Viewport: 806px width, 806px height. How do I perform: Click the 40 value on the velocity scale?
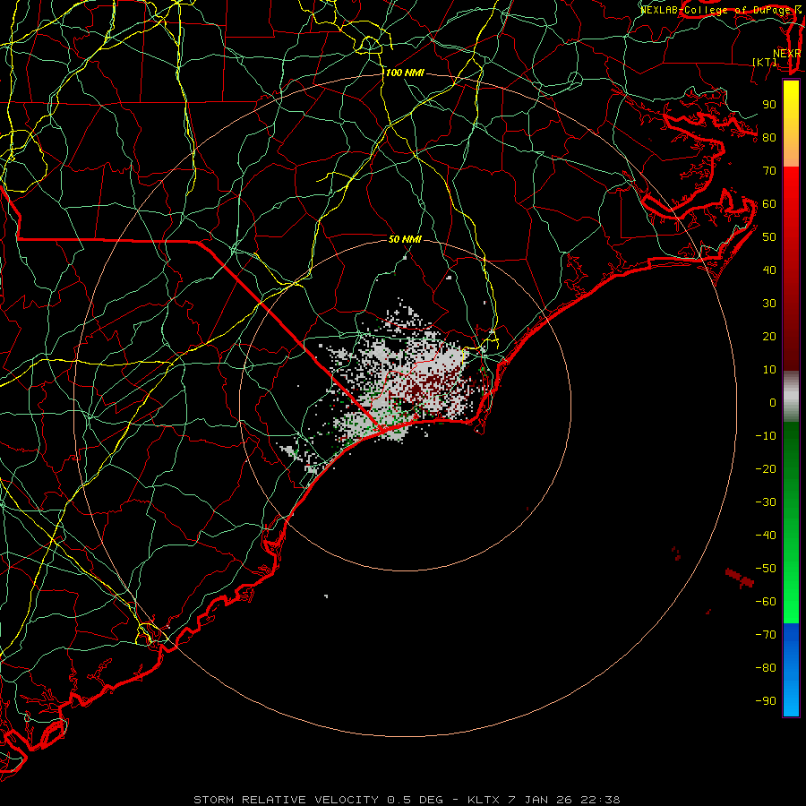pos(769,270)
